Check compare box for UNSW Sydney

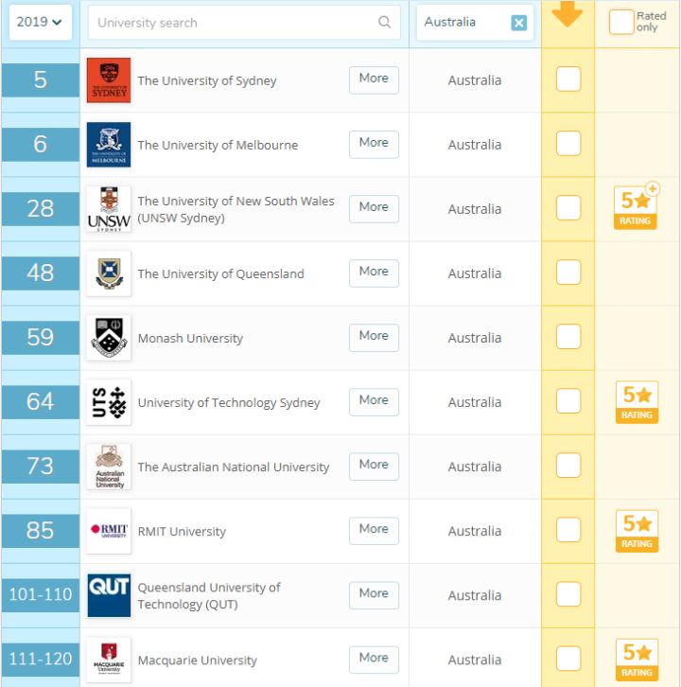click(x=568, y=207)
